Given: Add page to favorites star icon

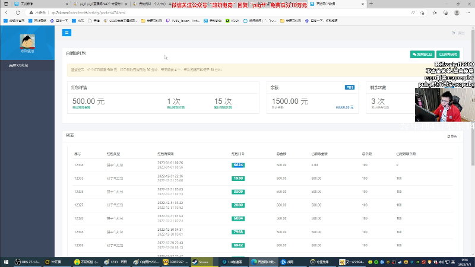Looking at the screenshot, I should (x=422, y=12).
